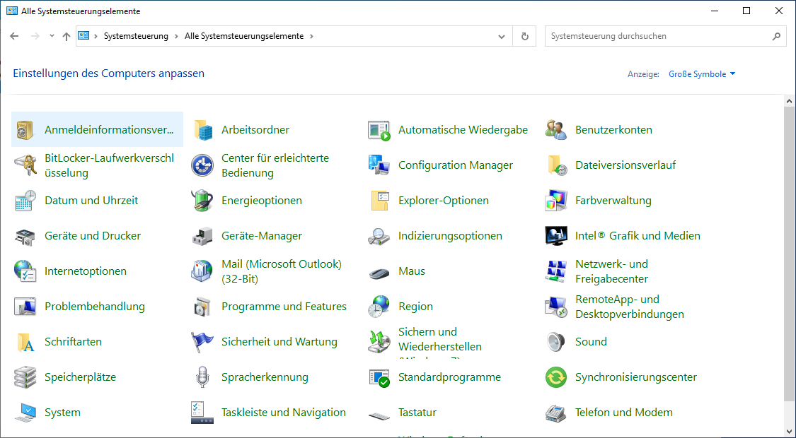
Task: Click the Standardprogramme icon
Action: [379, 377]
